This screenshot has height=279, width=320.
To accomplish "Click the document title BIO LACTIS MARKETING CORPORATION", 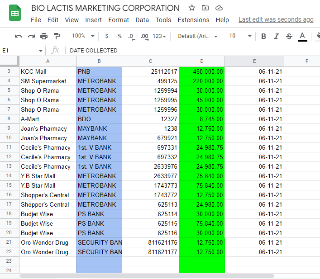I will [x=105, y=8].
